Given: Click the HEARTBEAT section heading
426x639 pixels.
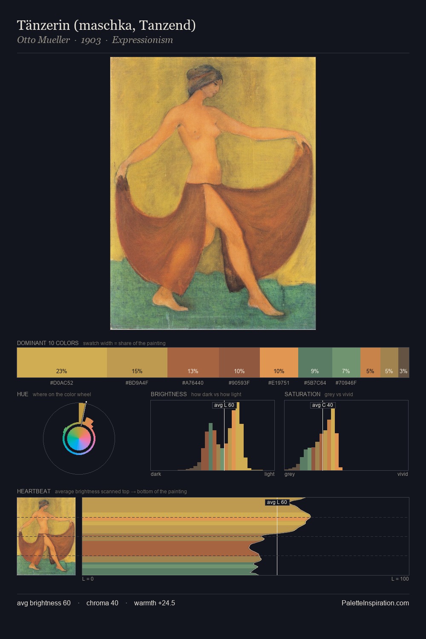Looking at the screenshot, I should 34,491.
